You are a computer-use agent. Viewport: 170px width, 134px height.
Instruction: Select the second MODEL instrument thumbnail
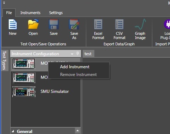[24, 78]
